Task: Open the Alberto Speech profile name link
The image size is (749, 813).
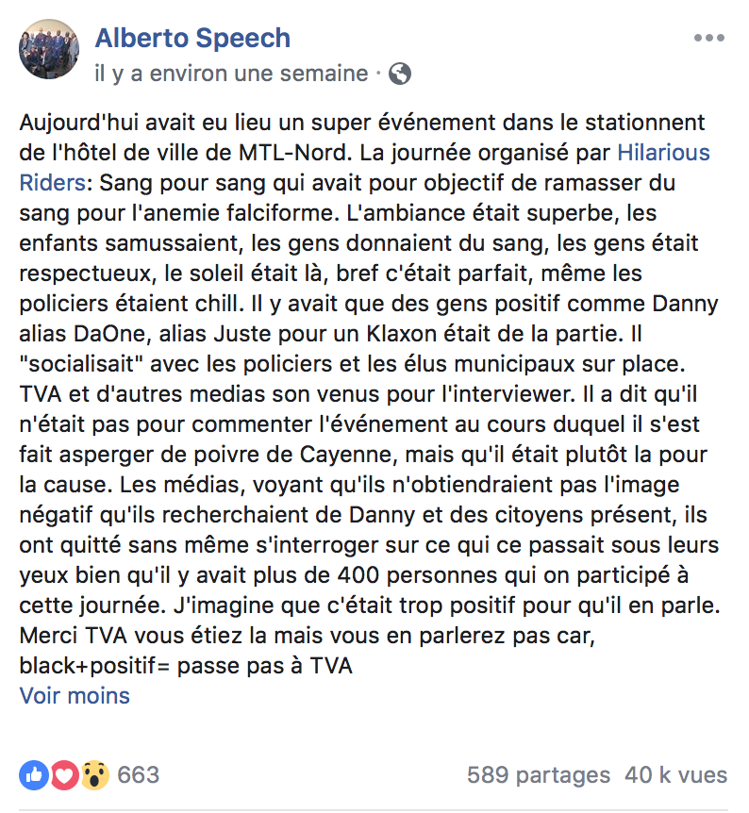Action: click(x=192, y=39)
